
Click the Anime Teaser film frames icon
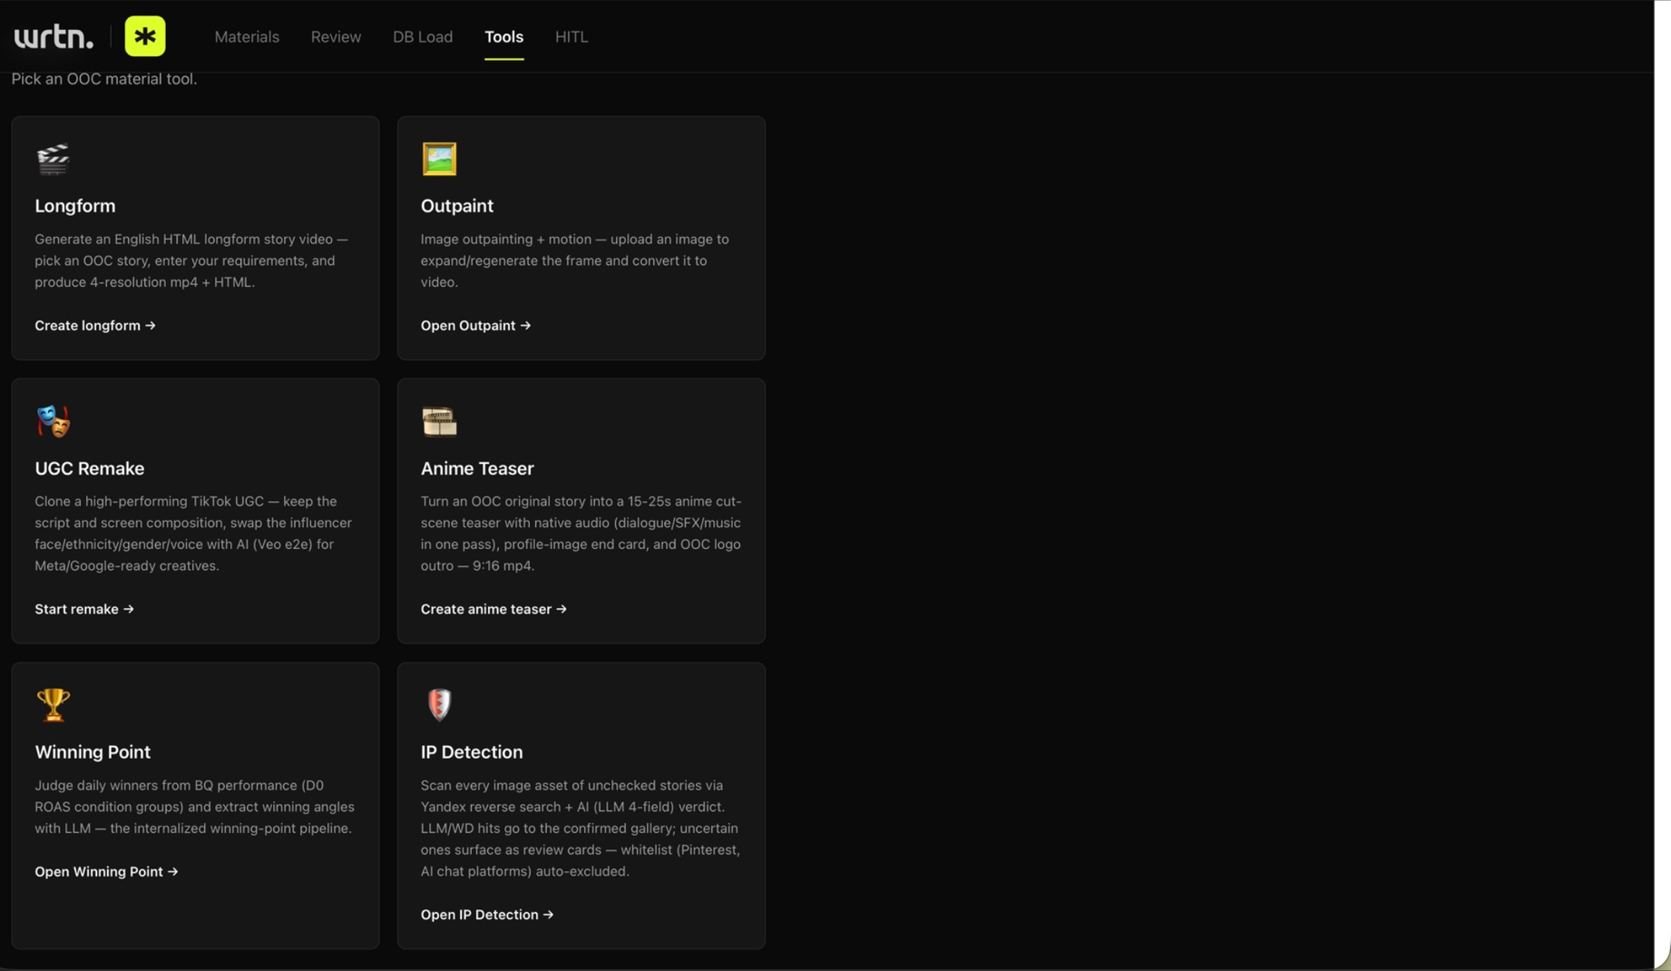(x=439, y=421)
